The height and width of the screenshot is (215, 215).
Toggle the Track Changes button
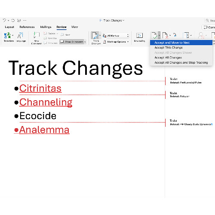[95, 35]
